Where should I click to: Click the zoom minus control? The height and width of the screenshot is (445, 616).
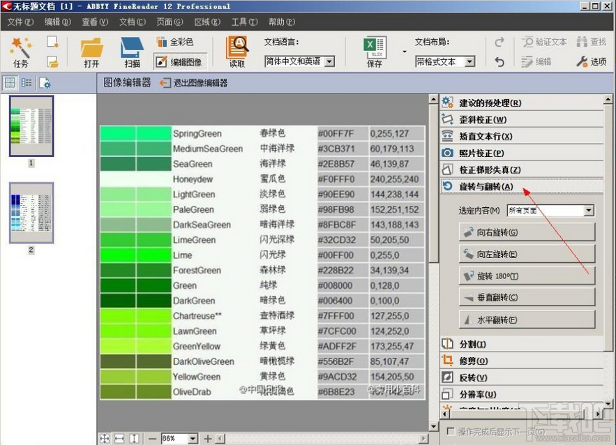(x=152, y=439)
